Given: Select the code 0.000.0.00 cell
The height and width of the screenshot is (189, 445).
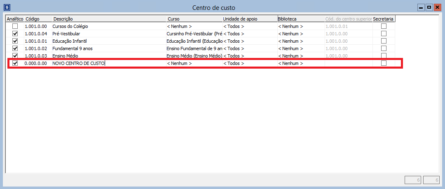Looking at the screenshot, I should pyautogui.click(x=36, y=63).
